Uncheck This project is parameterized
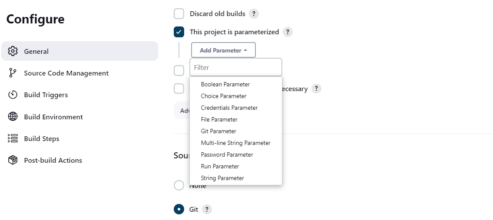 [179, 32]
